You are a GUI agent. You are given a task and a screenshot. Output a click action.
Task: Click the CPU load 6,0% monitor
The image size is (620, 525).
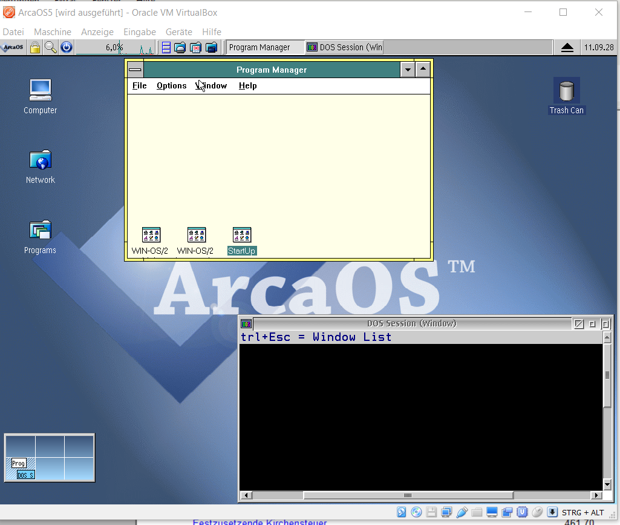(x=116, y=47)
